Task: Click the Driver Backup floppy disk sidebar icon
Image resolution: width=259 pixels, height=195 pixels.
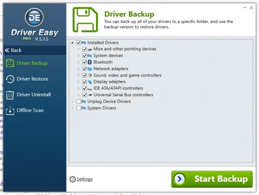Action: (10, 63)
